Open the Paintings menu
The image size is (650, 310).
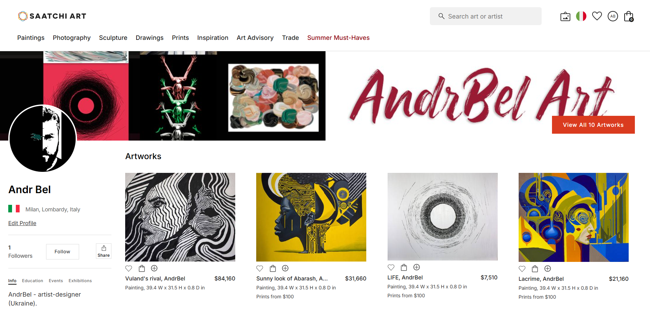(31, 38)
